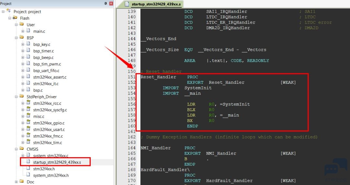Select system_stm32f4xx.c file
This screenshot has width=350, height=185.
[x=51, y=156]
